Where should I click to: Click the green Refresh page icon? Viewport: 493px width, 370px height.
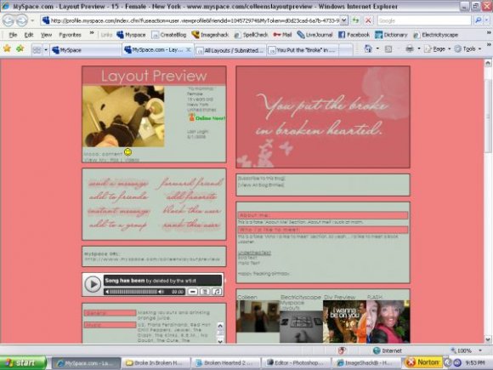click(355, 20)
